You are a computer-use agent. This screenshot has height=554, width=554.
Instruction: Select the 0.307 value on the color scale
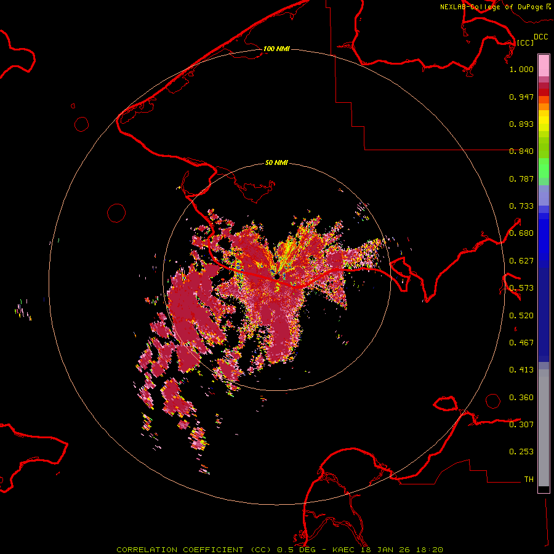tap(521, 424)
